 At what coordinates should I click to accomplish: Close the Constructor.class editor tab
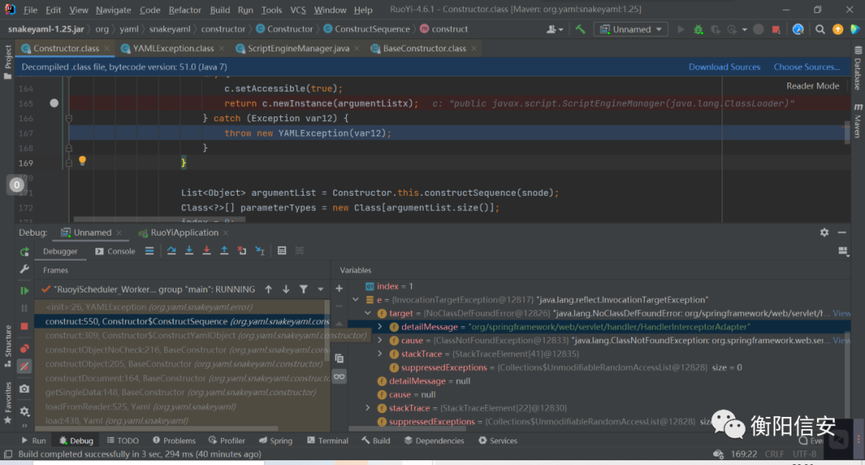click(107, 49)
